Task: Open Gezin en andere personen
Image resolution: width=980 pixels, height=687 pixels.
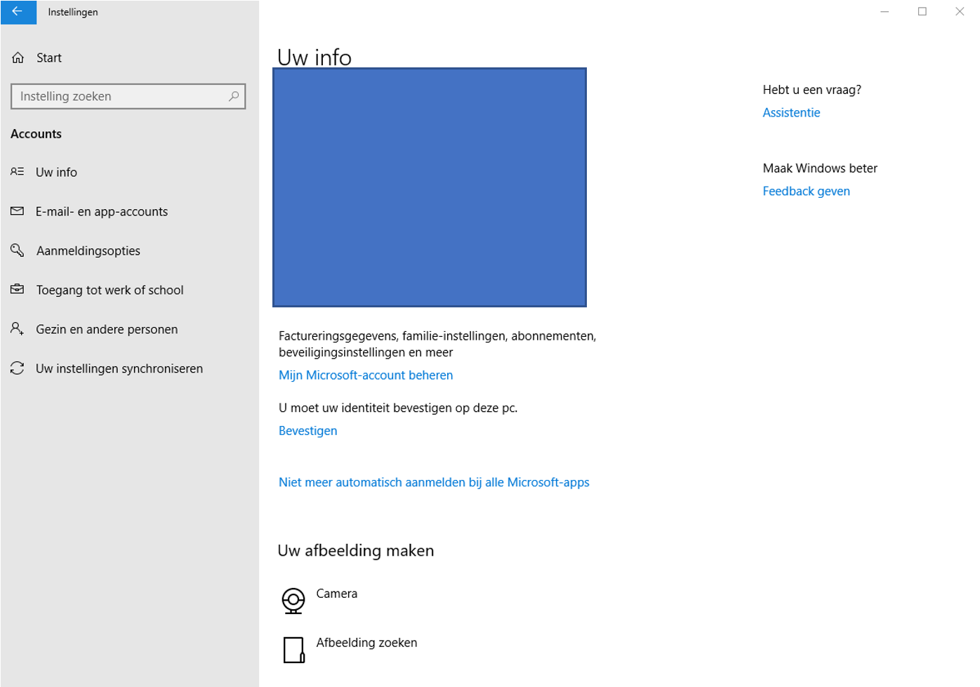Action: (x=107, y=329)
